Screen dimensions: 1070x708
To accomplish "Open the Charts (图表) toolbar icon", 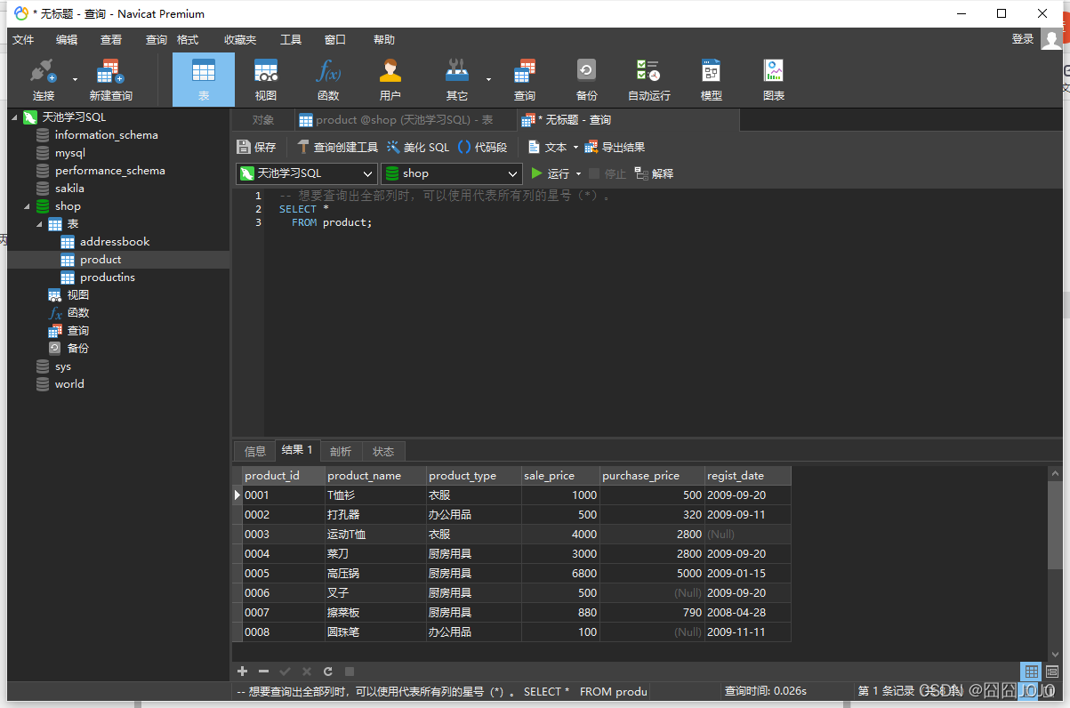I will tap(774, 80).
